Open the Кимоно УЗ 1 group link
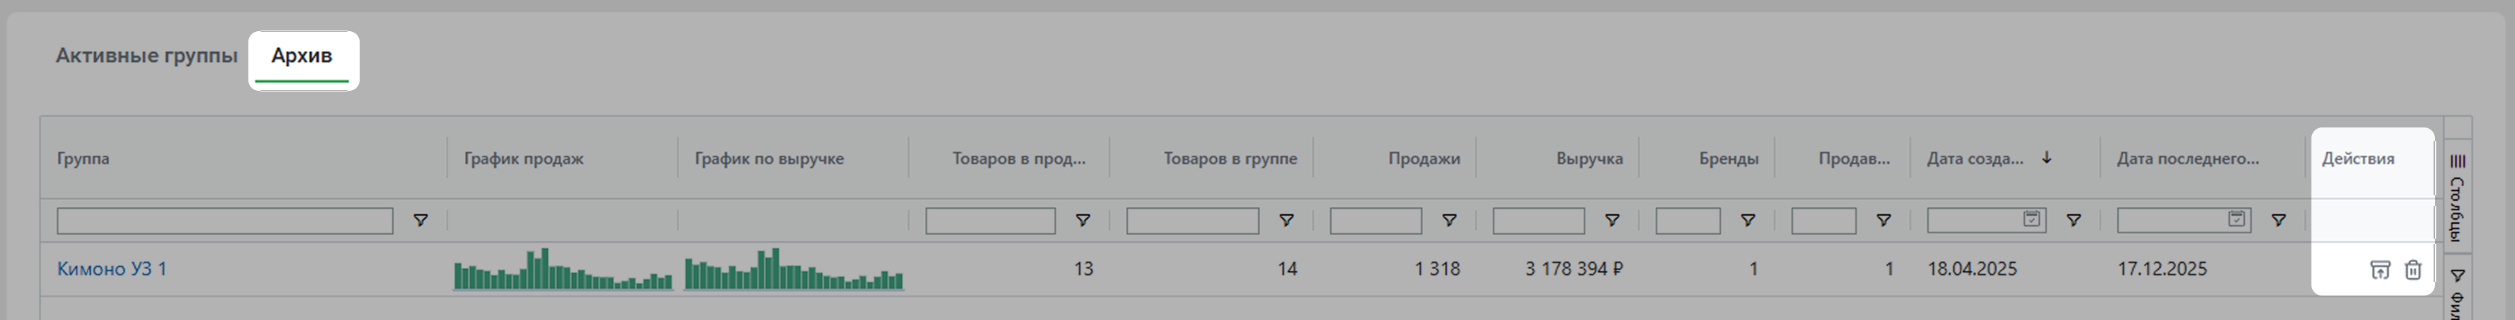2515x320 pixels. click(x=111, y=269)
